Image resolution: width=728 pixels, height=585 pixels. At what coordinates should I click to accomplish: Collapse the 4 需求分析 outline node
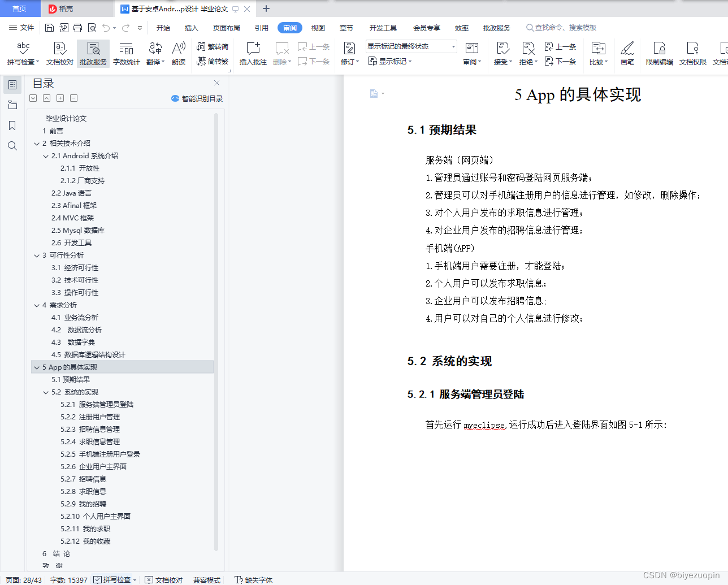tap(37, 305)
